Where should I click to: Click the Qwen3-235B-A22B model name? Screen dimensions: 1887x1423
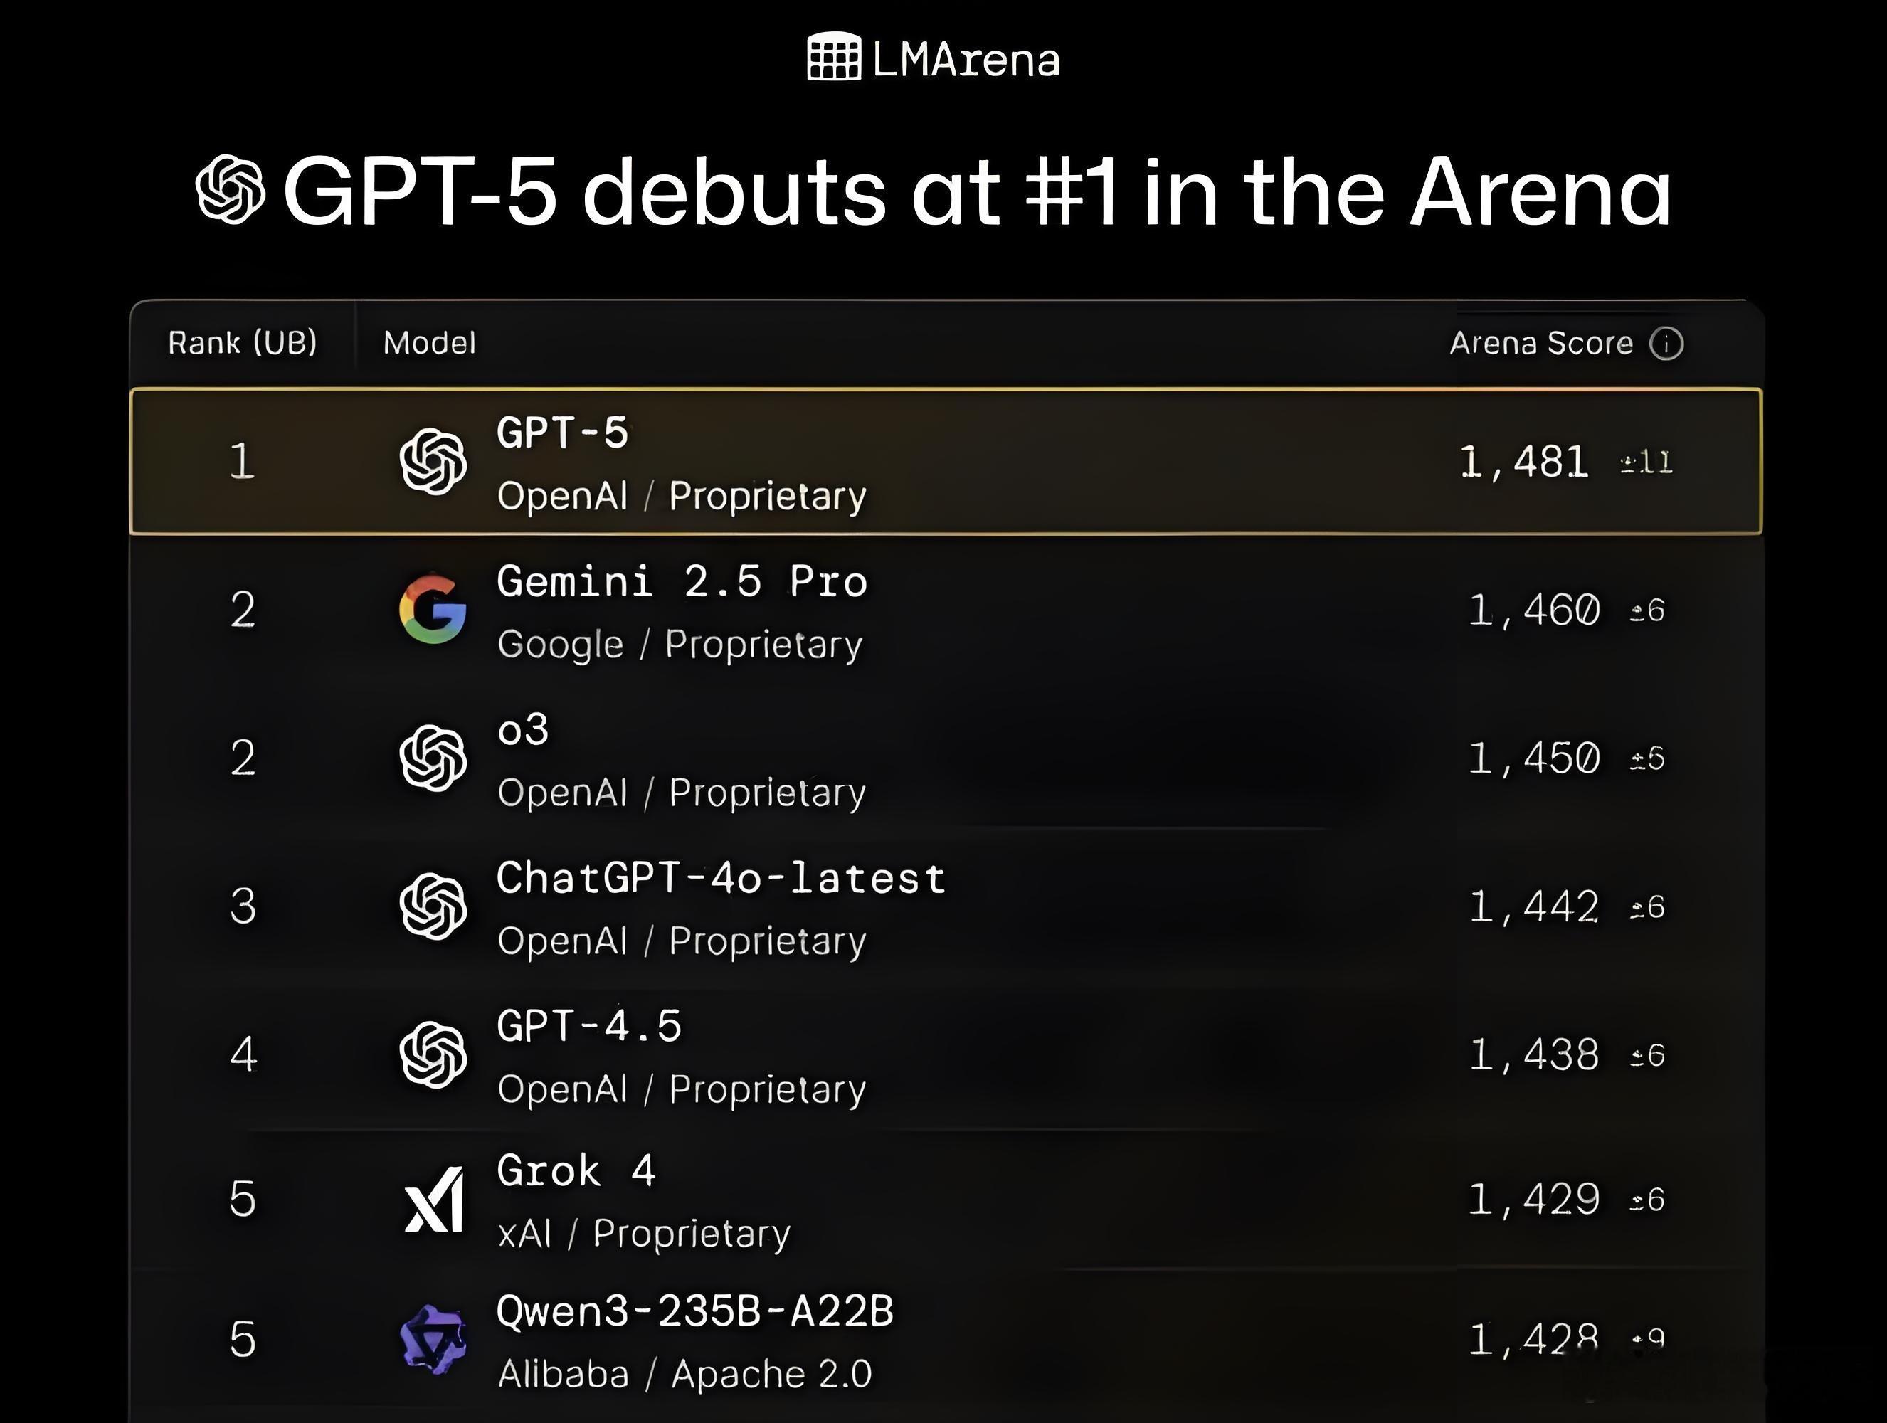694,1311
